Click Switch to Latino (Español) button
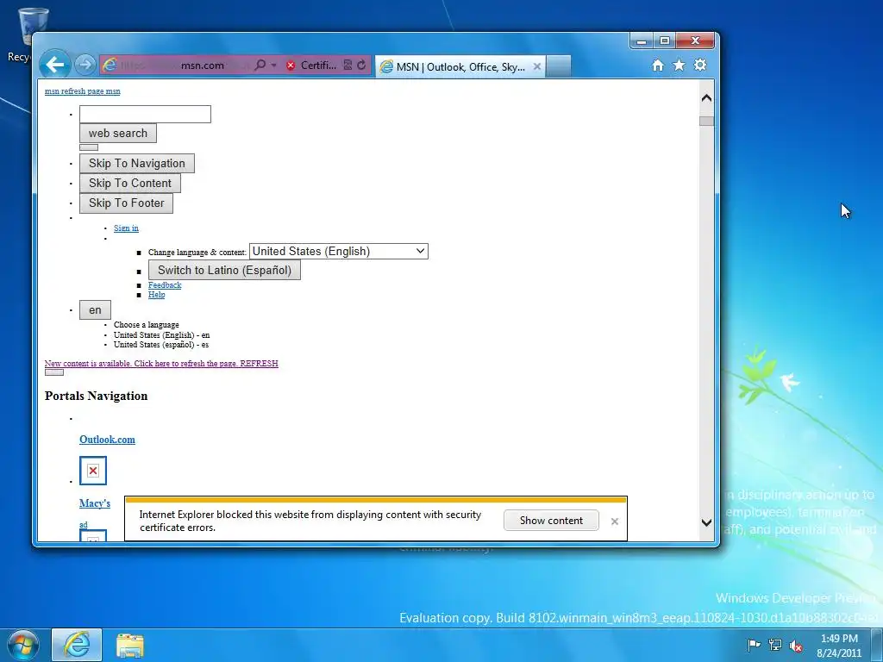The width and height of the screenshot is (883, 662). tap(224, 270)
